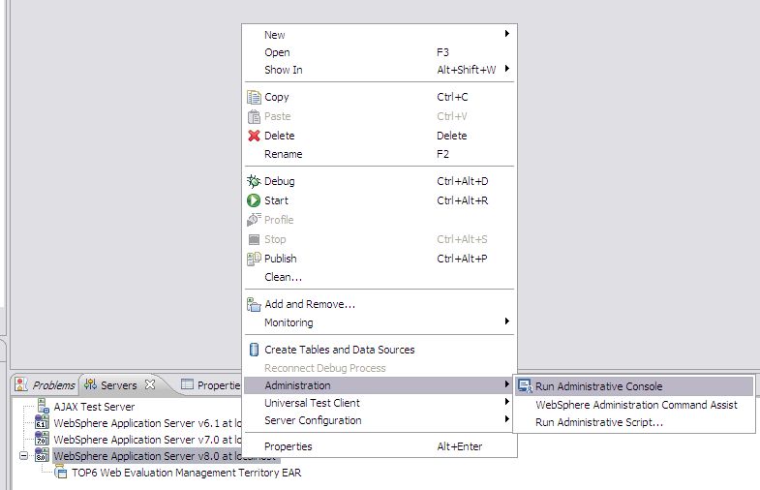Viewport: 760px width, 490px height.
Task: Click the WebSphere v8.0 server icon
Action: (x=42, y=455)
